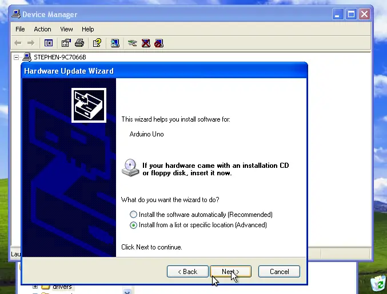Open the Help menu

pyautogui.click(x=88, y=29)
